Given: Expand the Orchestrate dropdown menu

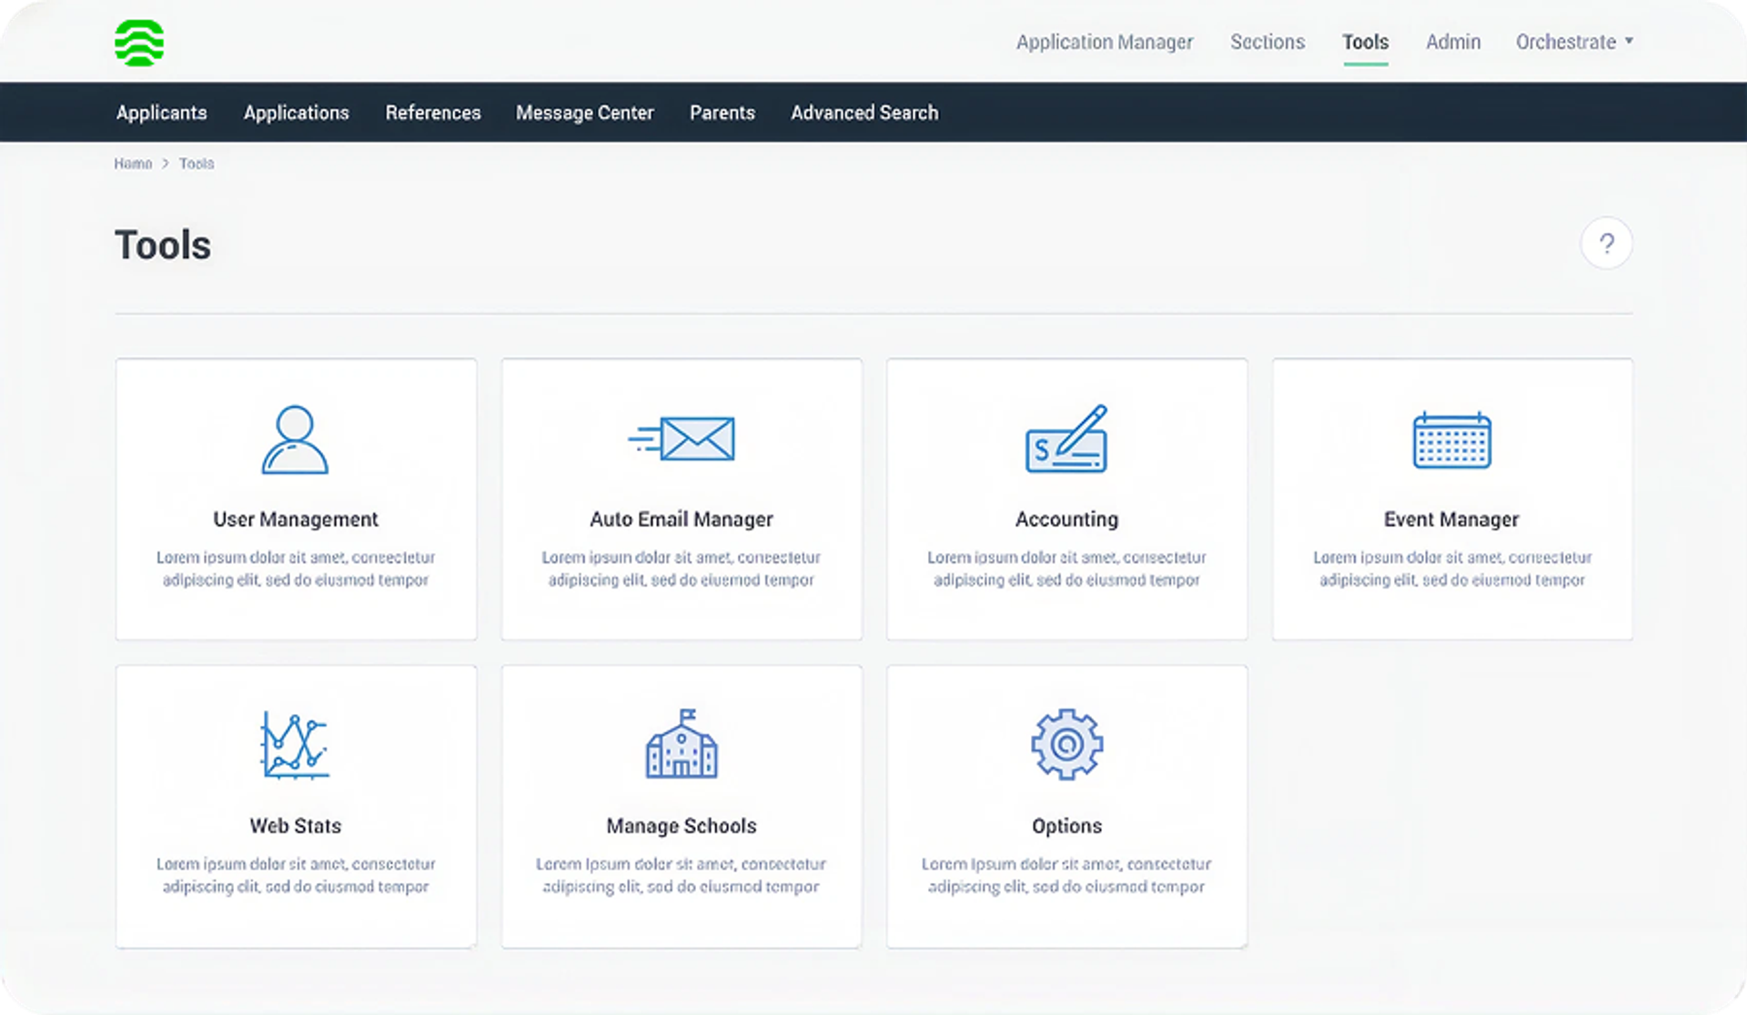Looking at the screenshot, I should (x=1574, y=42).
